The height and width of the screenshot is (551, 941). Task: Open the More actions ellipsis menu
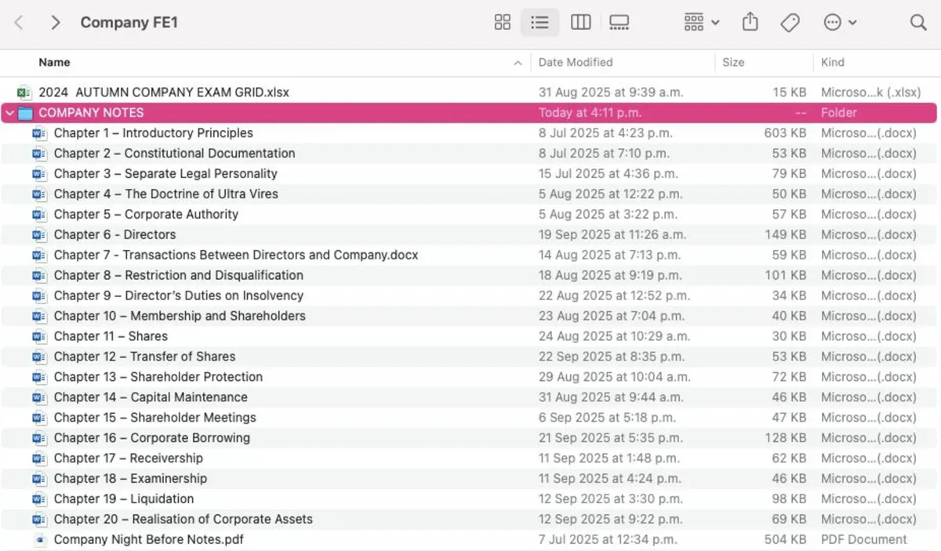(x=839, y=23)
